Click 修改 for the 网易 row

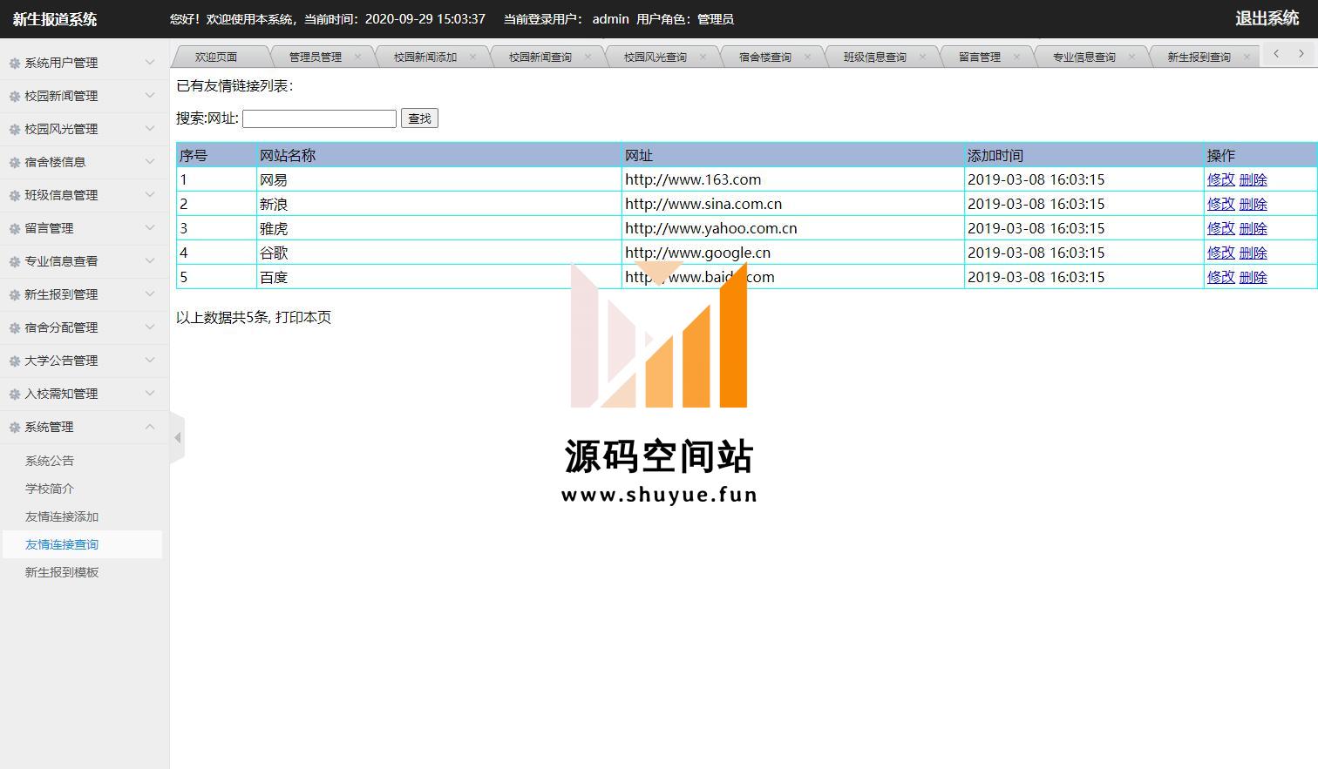pos(1220,179)
